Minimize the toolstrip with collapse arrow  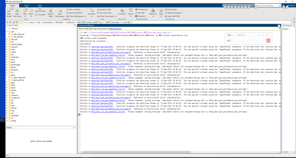294,19
